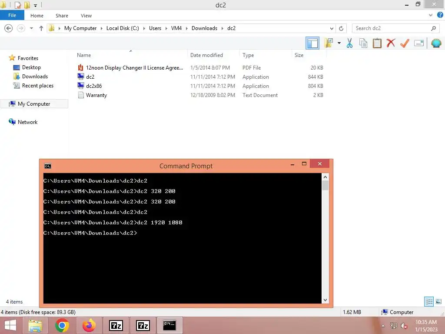Switch to Details view in status bar

(429, 301)
